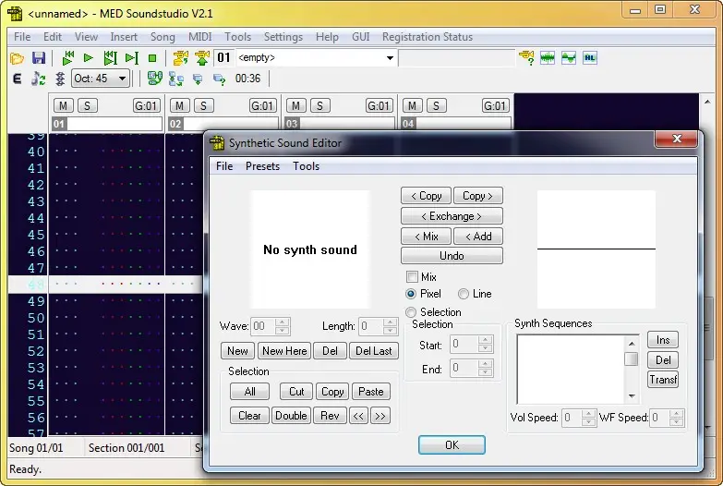This screenshot has height=486, width=723.
Task: Click the block with question mark icon
Action: (x=219, y=79)
